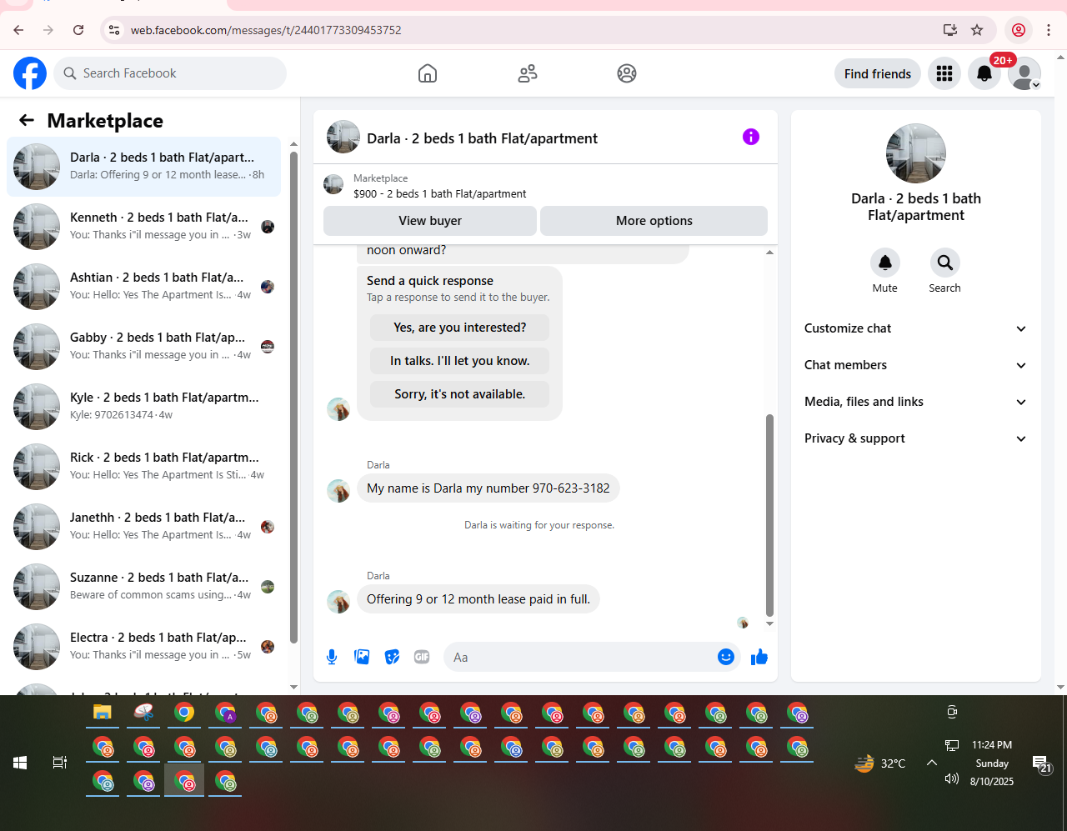Focus the Search Facebook field
The height and width of the screenshot is (831, 1067).
pyautogui.click(x=170, y=73)
